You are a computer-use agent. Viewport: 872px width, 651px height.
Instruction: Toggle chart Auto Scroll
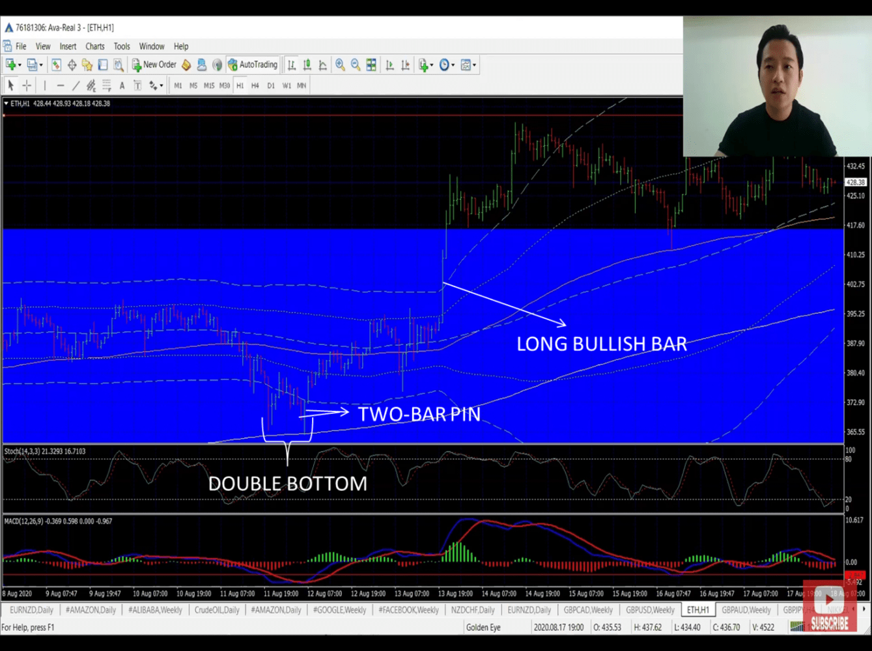click(389, 65)
